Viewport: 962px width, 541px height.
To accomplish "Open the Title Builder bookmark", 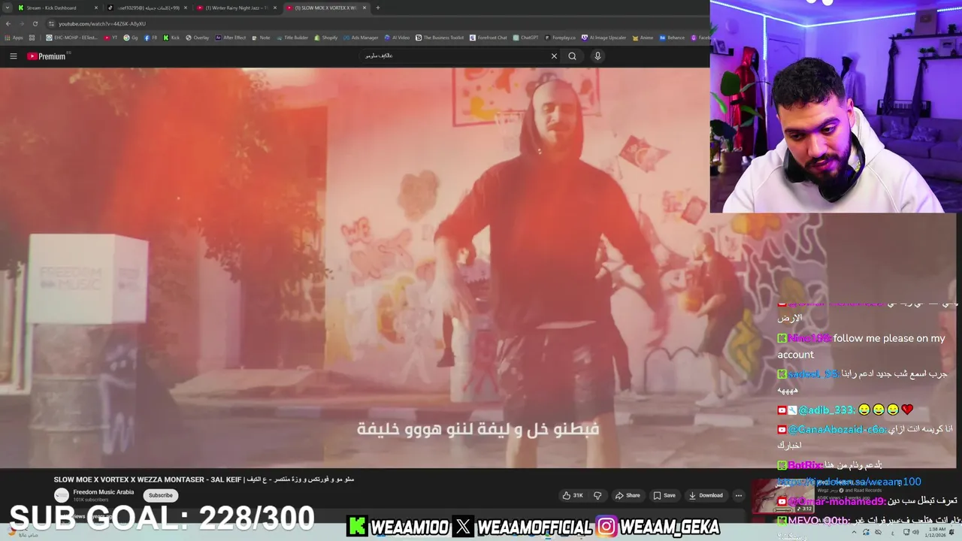I will [292, 38].
